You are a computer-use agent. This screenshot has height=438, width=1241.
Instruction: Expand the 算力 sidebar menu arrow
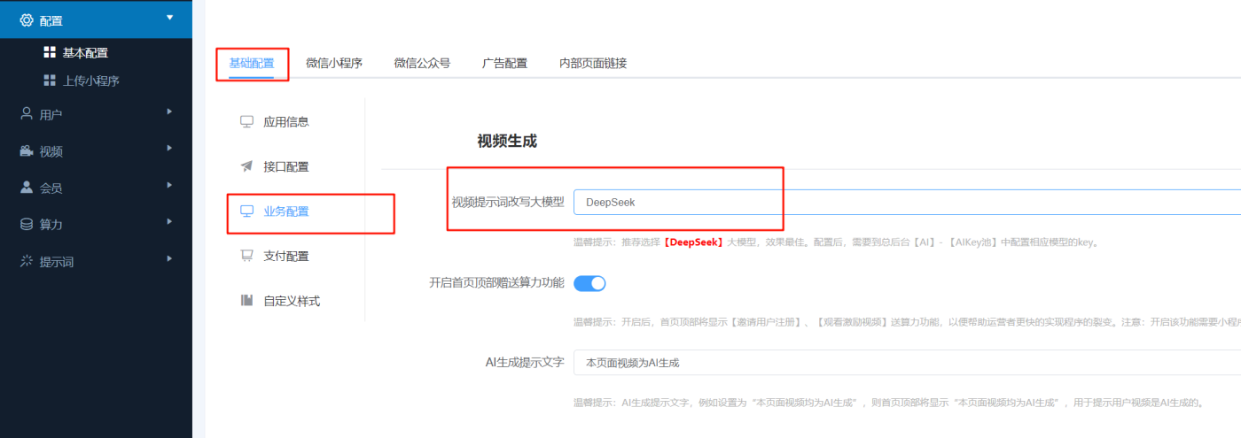pos(169,223)
